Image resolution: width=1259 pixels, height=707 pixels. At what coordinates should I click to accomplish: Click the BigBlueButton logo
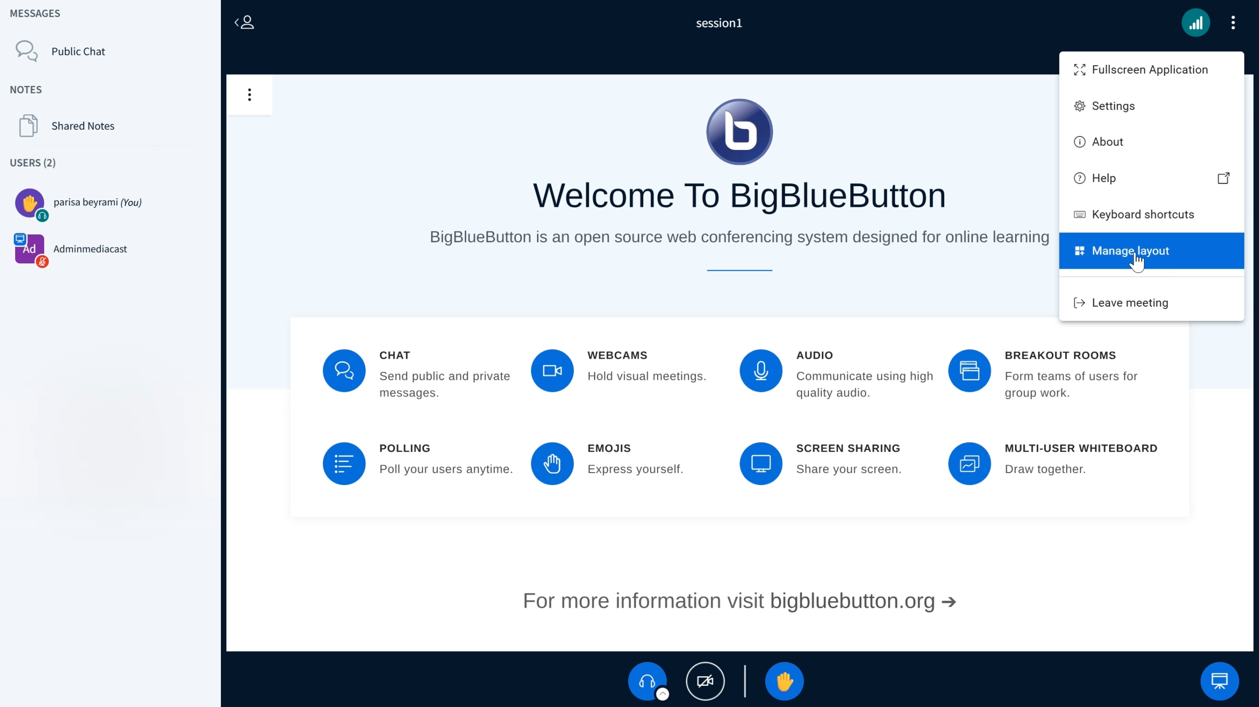click(x=739, y=132)
